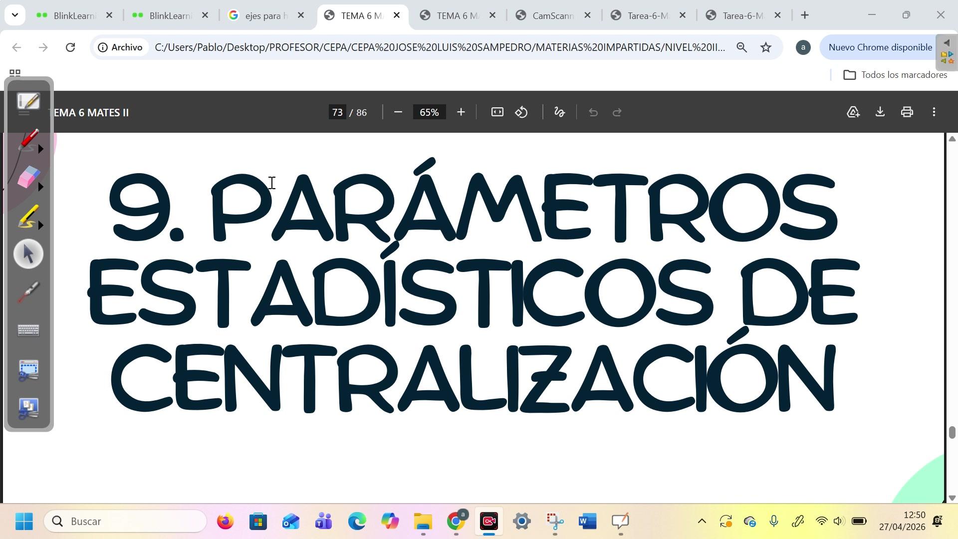Open the PDF more options menu

click(934, 112)
